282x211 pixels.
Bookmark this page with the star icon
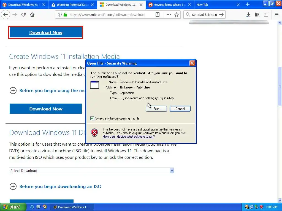point(177,15)
